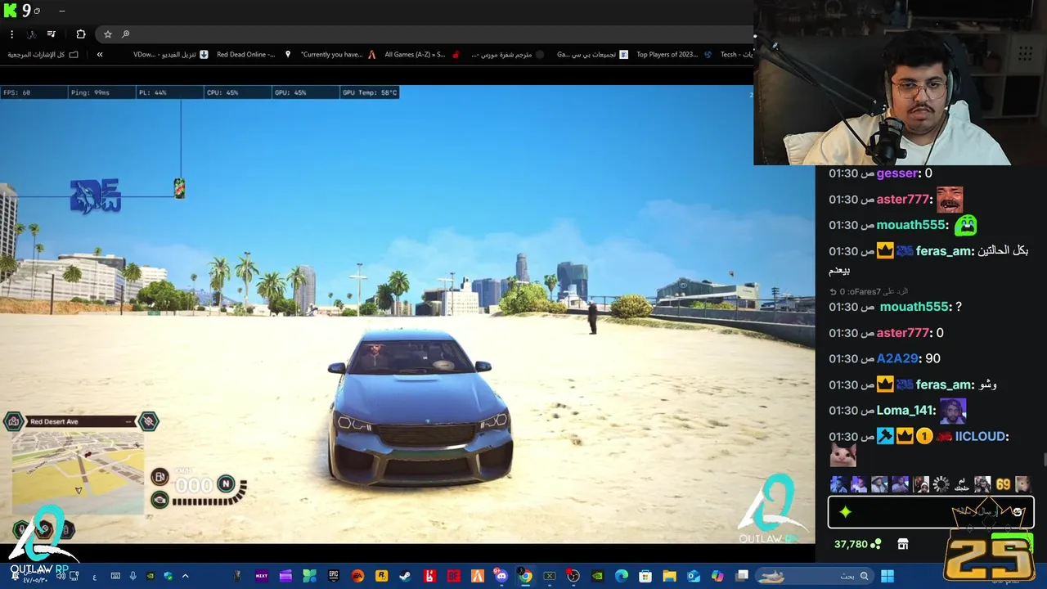Open the all bookmarks folder
Screen dimensions: 1047x589
43,55
